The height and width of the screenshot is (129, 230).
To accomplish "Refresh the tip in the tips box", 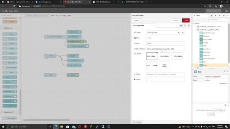I will 225,105.
